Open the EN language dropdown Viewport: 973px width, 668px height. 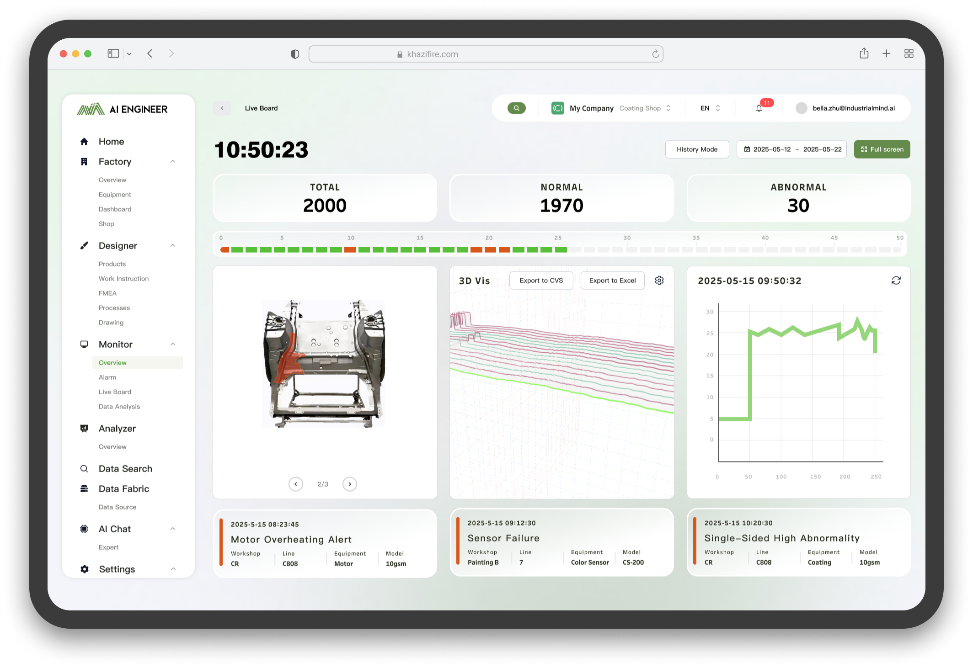[710, 108]
